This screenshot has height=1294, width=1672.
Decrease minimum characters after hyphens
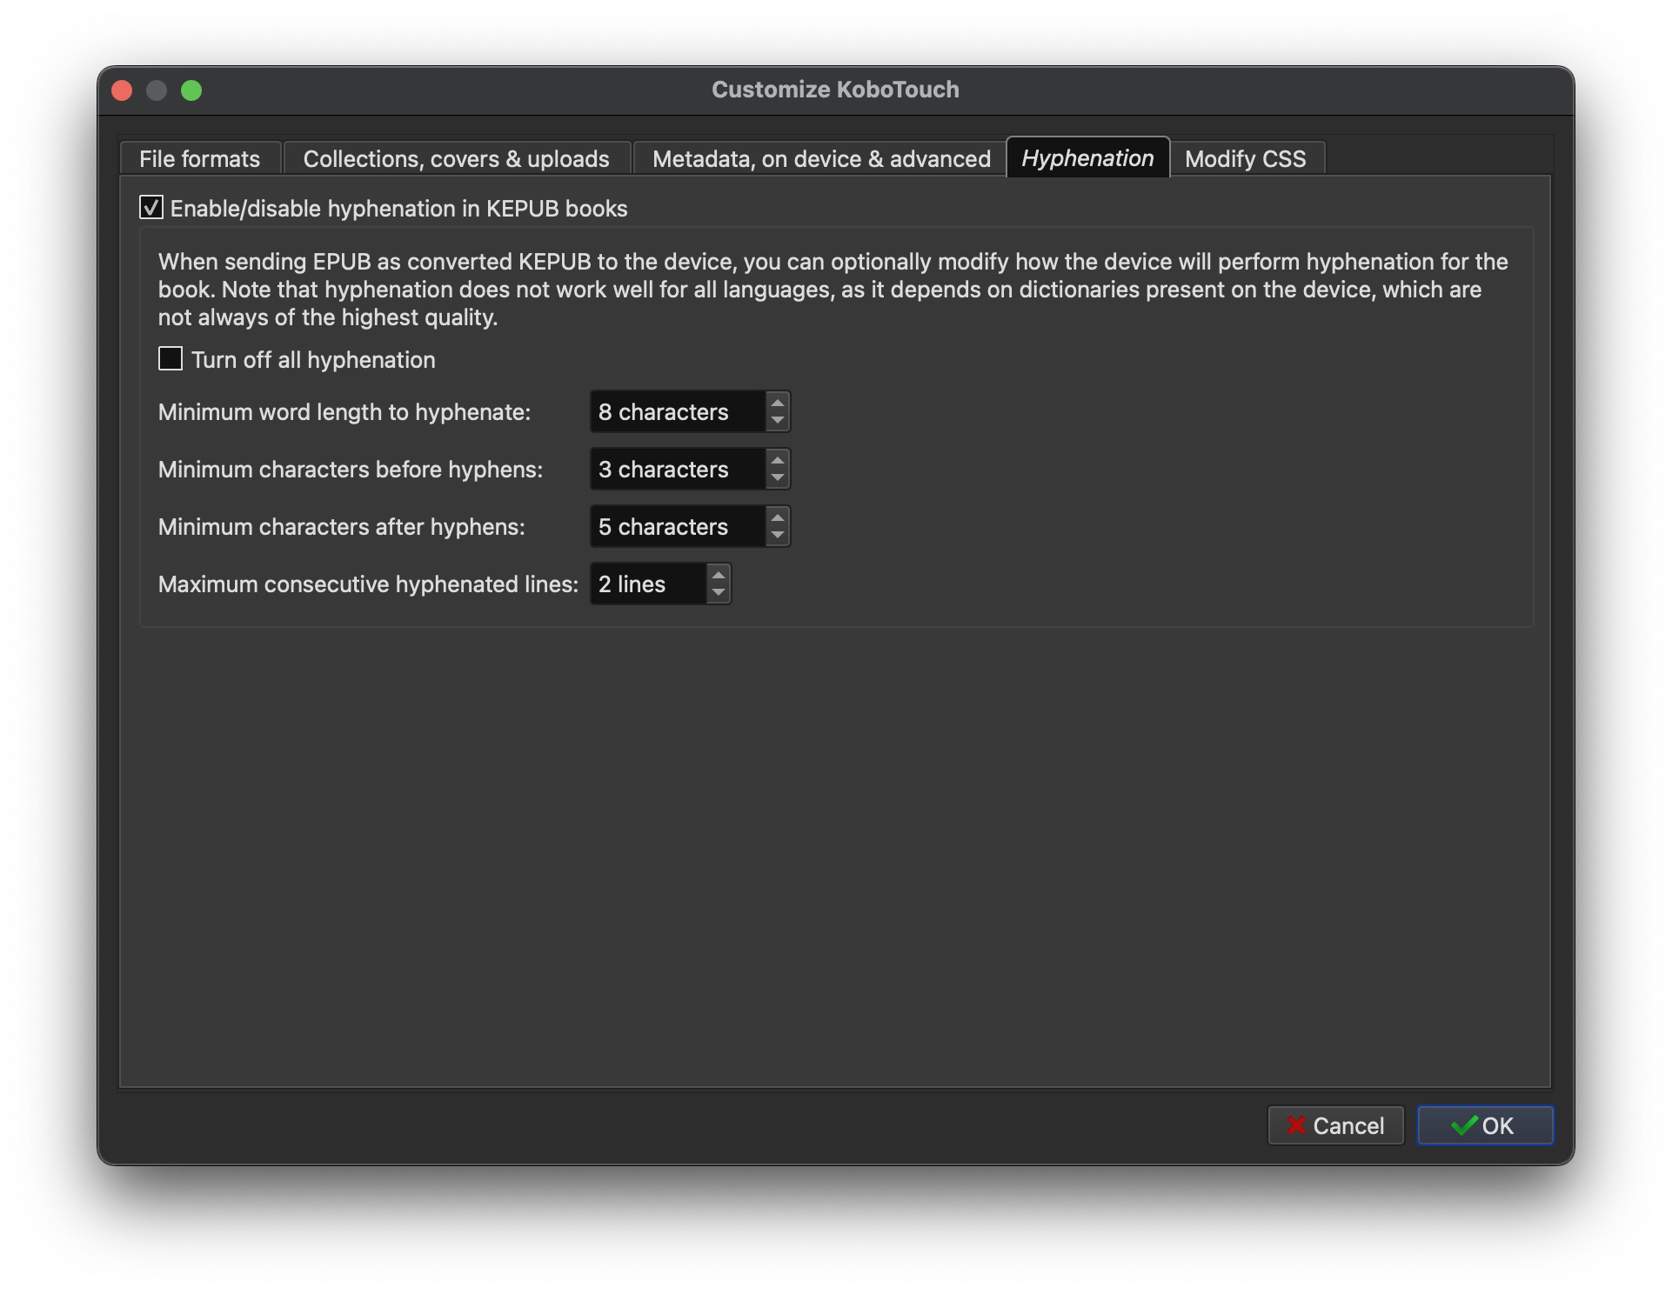tap(778, 536)
